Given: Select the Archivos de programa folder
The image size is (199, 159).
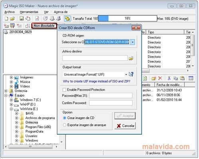Looking at the screenshot, I should tap(40, 118).
